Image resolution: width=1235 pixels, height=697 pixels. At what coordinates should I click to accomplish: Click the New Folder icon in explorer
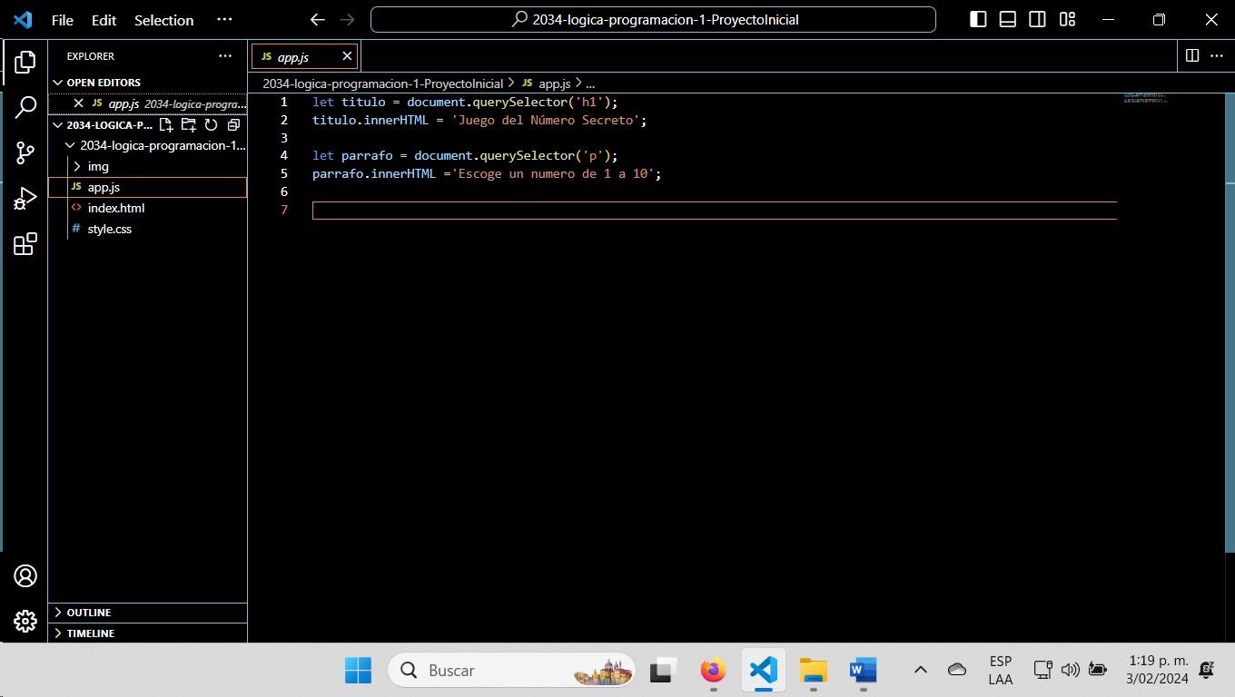pyautogui.click(x=188, y=125)
